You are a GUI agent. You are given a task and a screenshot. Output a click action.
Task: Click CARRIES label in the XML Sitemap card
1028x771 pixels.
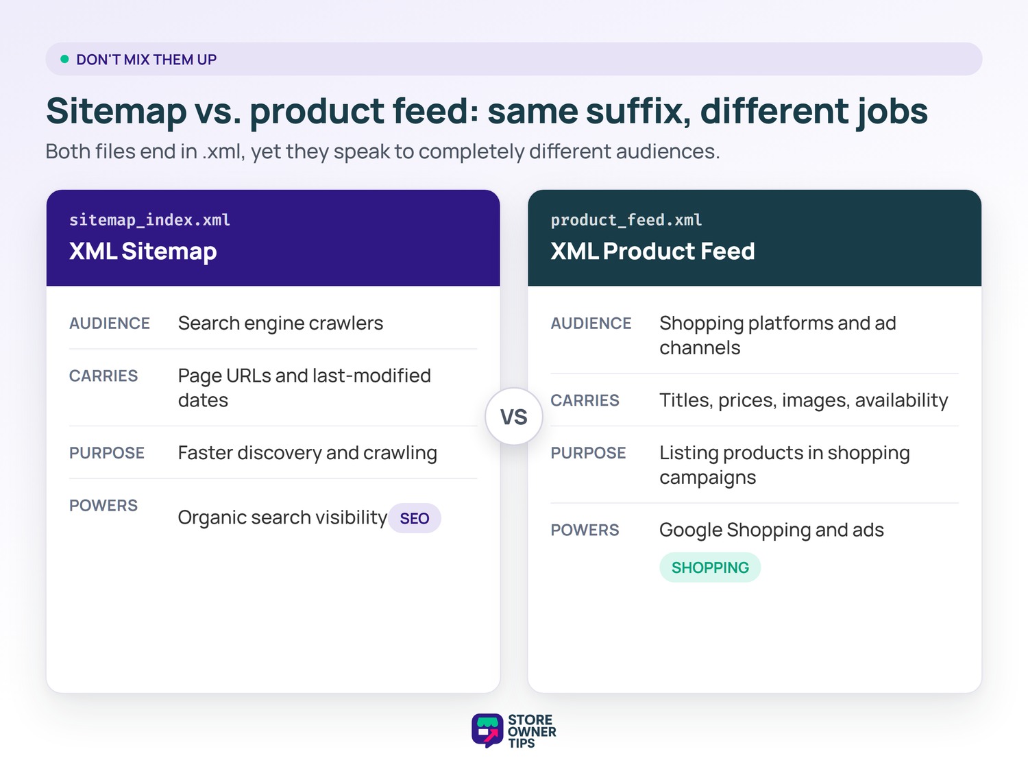click(x=103, y=376)
